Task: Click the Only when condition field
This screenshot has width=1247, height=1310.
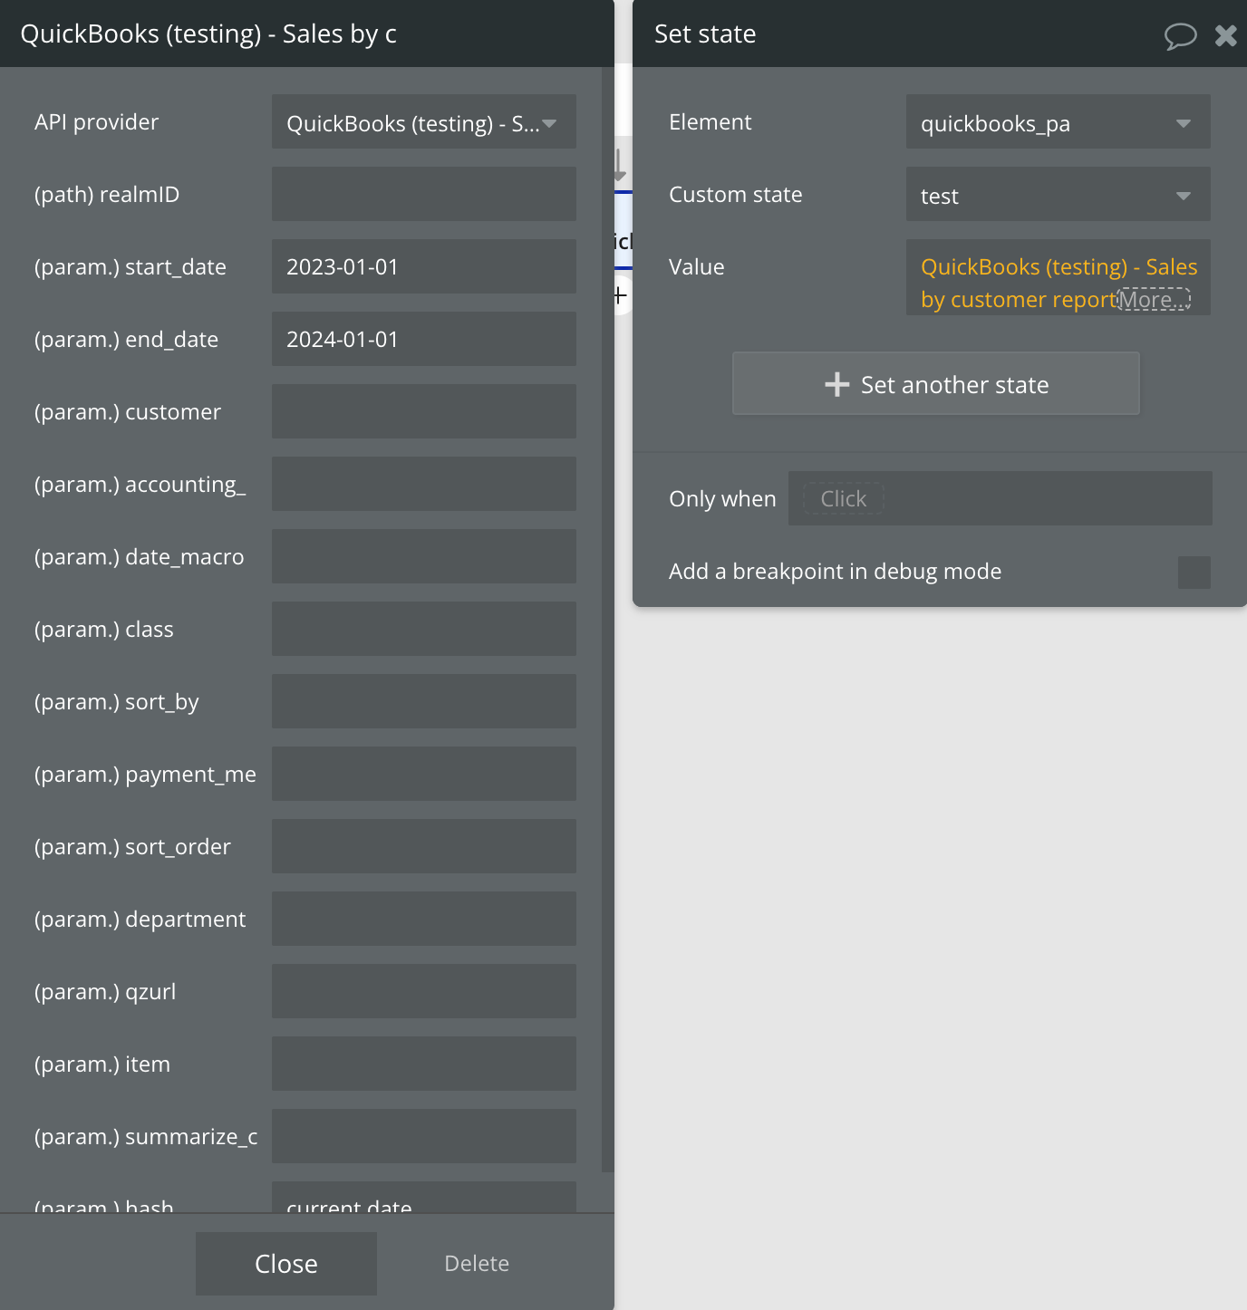Action: [x=1000, y=498]
